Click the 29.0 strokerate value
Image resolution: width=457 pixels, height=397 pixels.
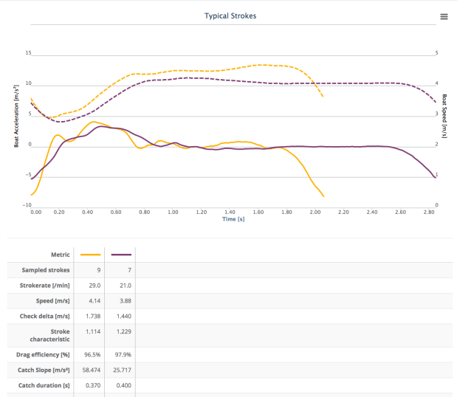point(91,286)
